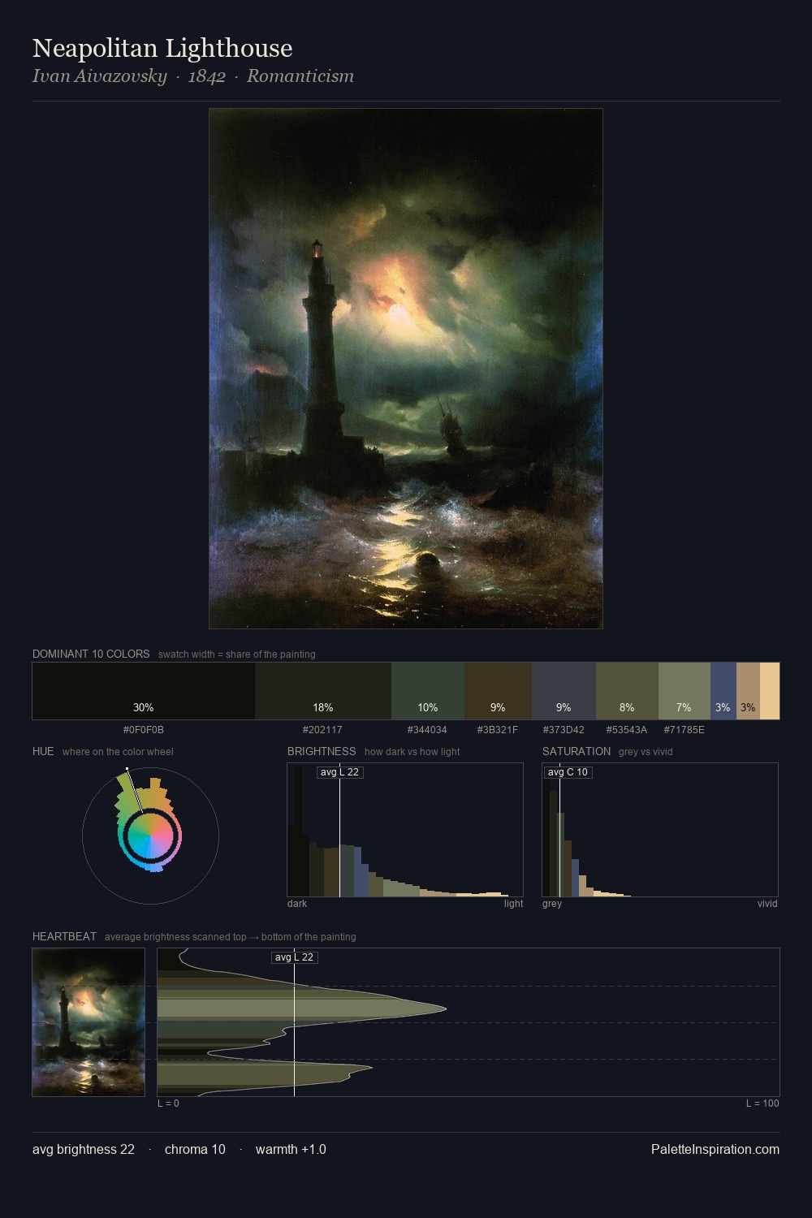
Task: Click the avg L 22 label in brightness chart
Action: tap(339, 772)
